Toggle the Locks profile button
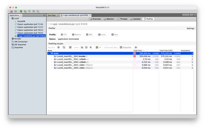The height and width of the screenshot is (129, 205). 102,35
